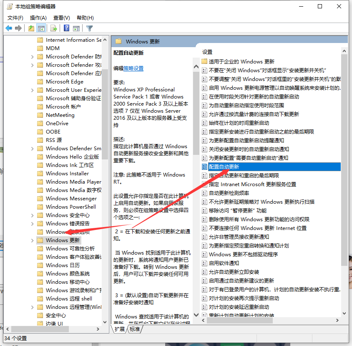Open the 查看(V) menu
The image size is (352, 346).
pyautogui.click(x=60, y=18)
